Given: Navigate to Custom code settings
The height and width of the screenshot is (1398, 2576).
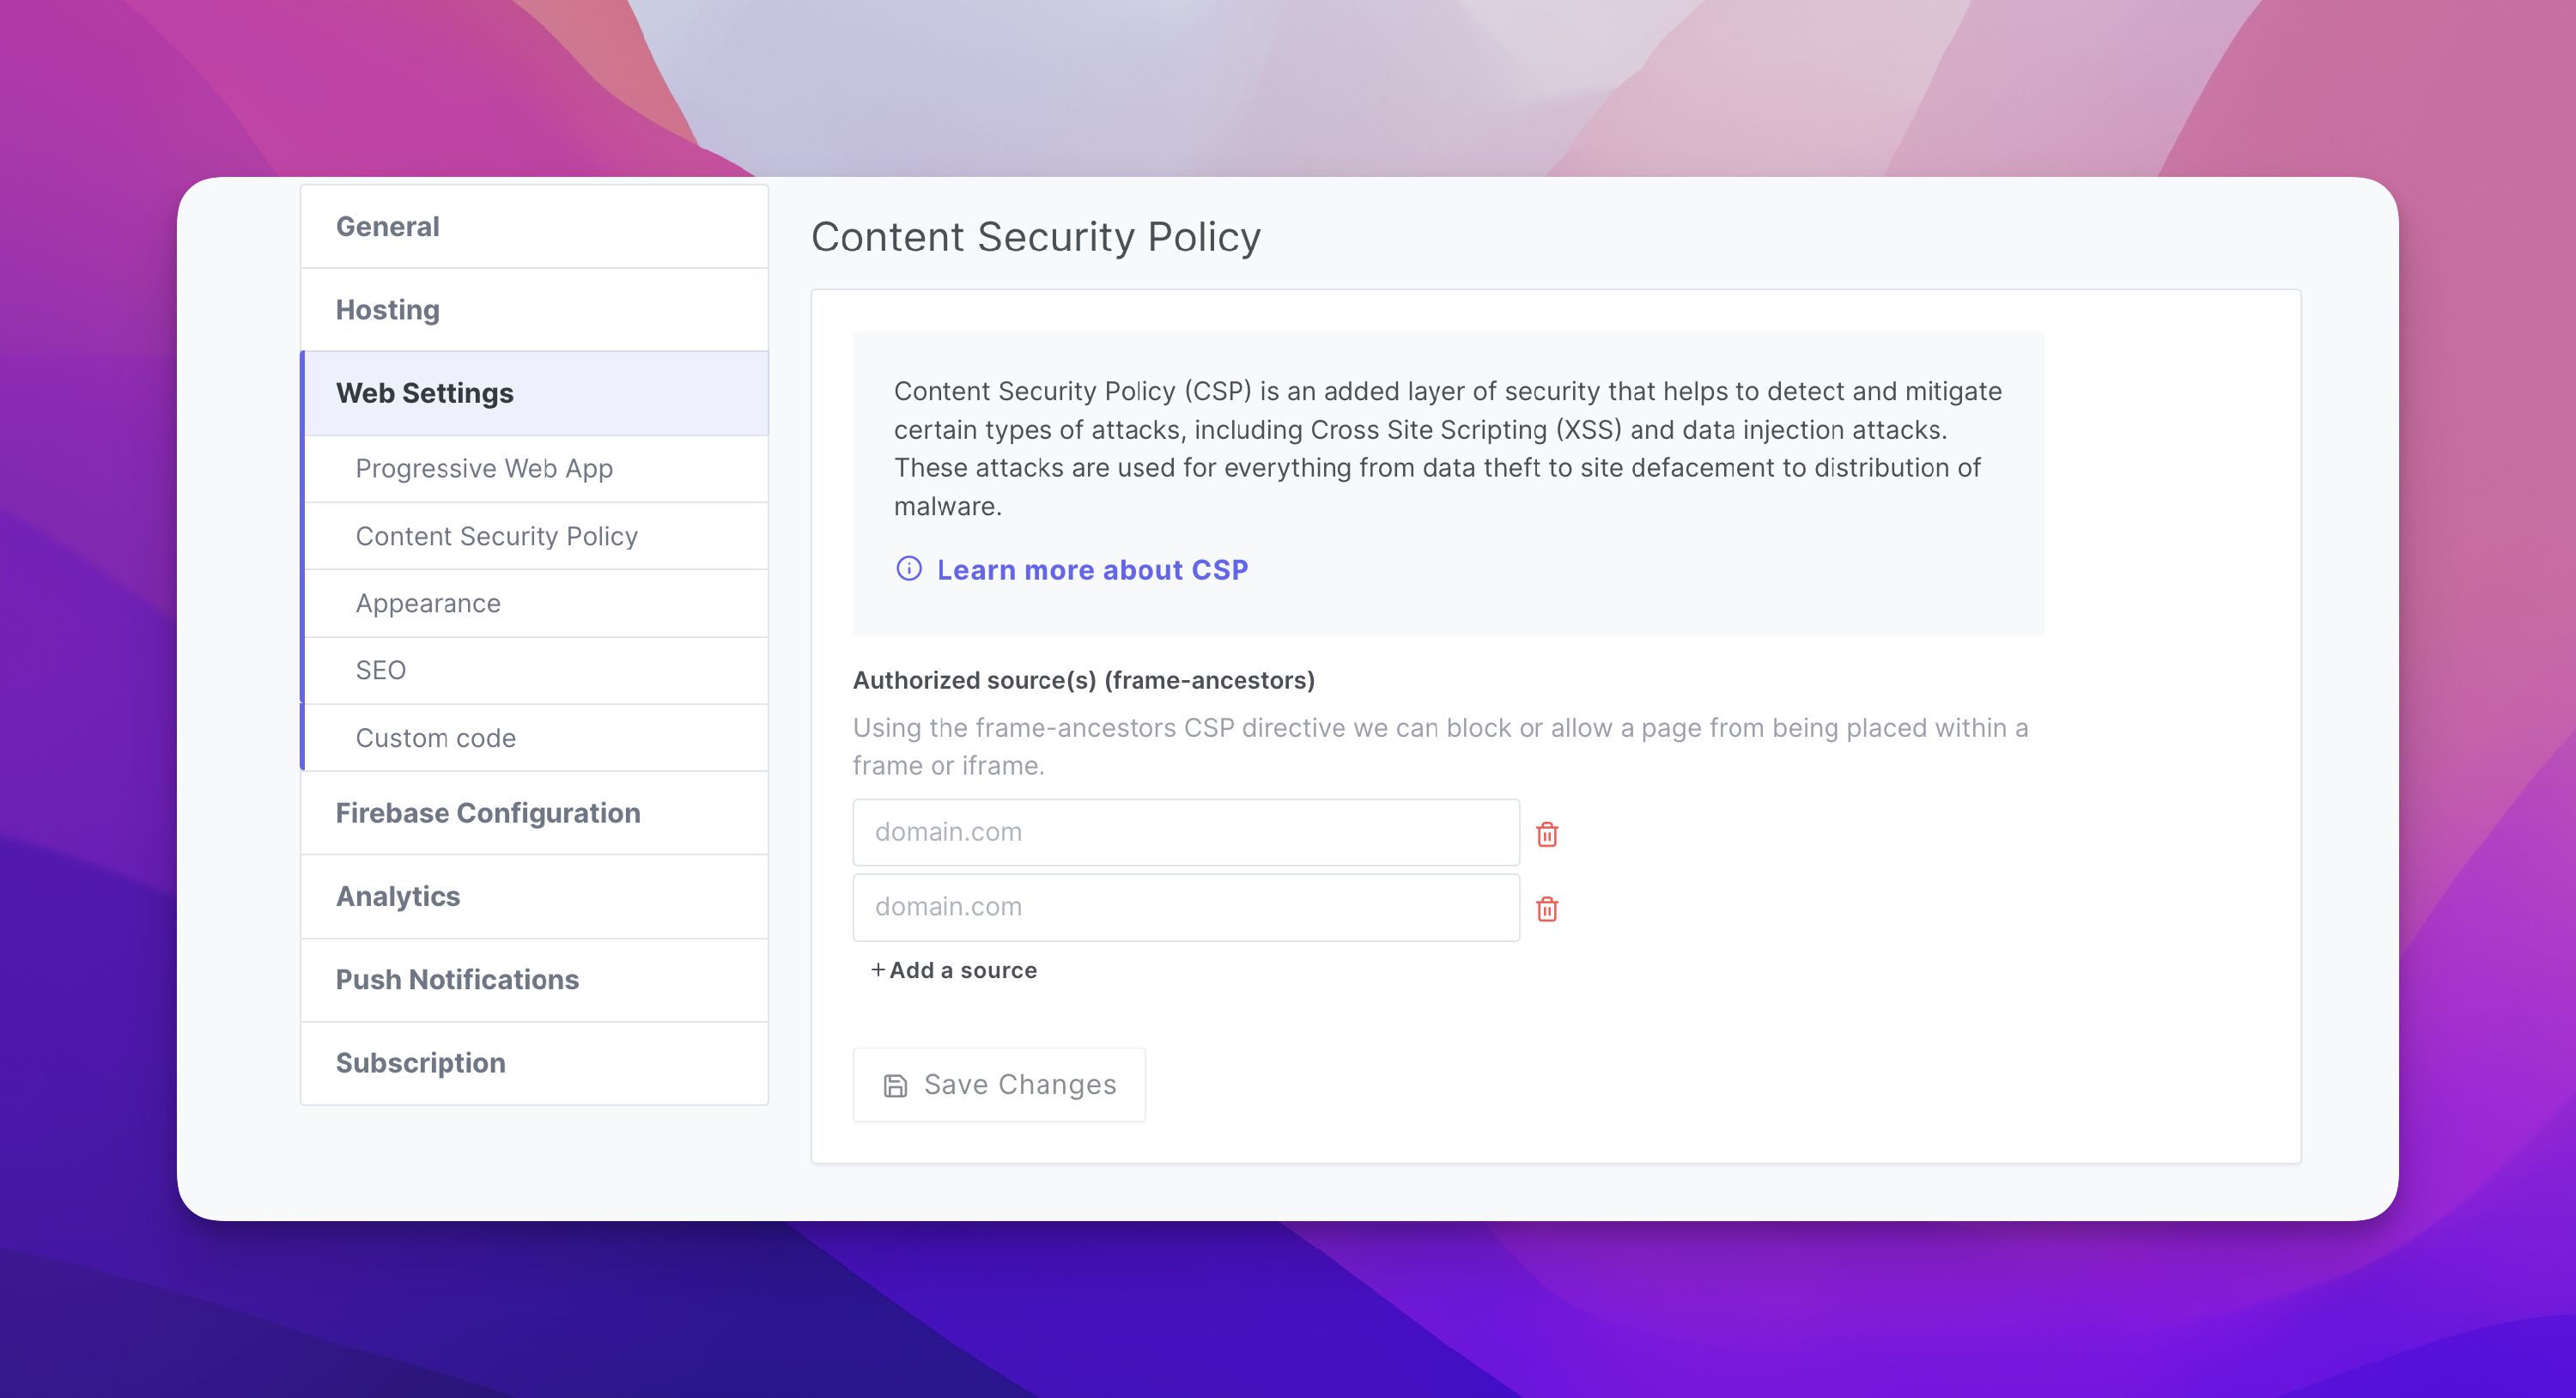Looking at the screenshot, I should pos(434,738).
